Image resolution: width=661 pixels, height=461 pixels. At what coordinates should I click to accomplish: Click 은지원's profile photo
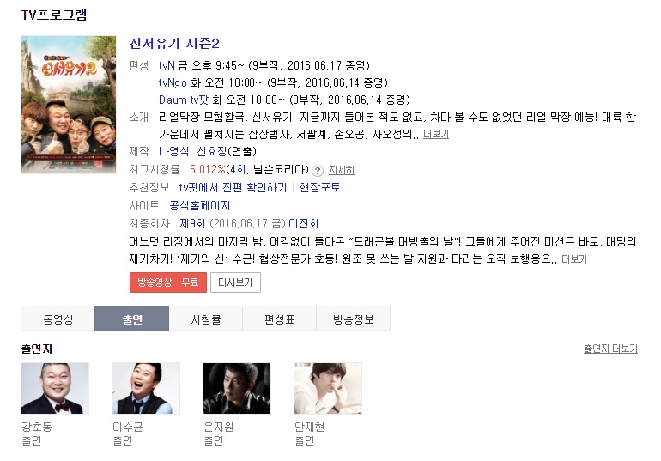pos(237,389)
